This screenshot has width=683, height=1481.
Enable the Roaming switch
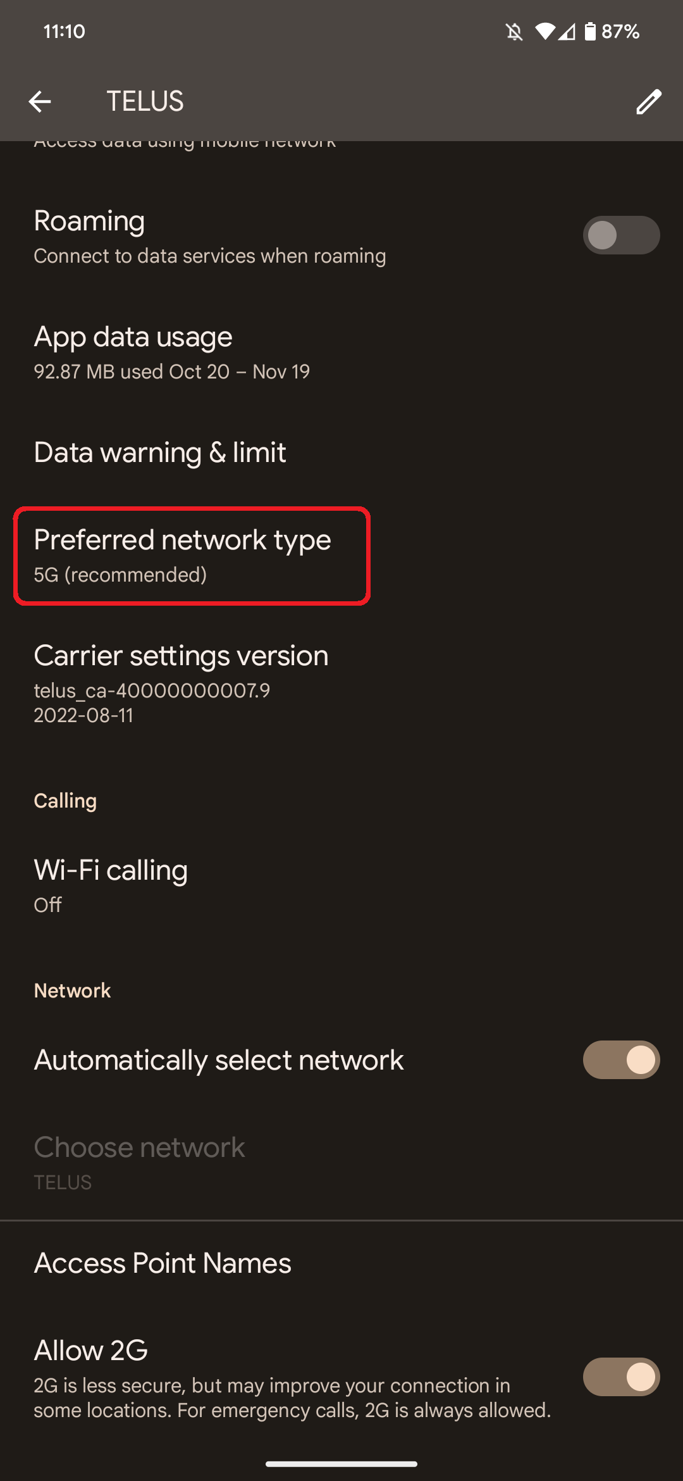point(621,235)
